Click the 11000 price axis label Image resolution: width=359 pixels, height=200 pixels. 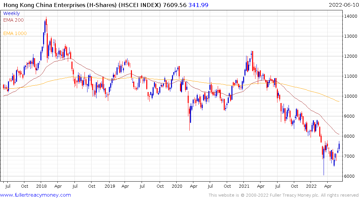[351, 76]
